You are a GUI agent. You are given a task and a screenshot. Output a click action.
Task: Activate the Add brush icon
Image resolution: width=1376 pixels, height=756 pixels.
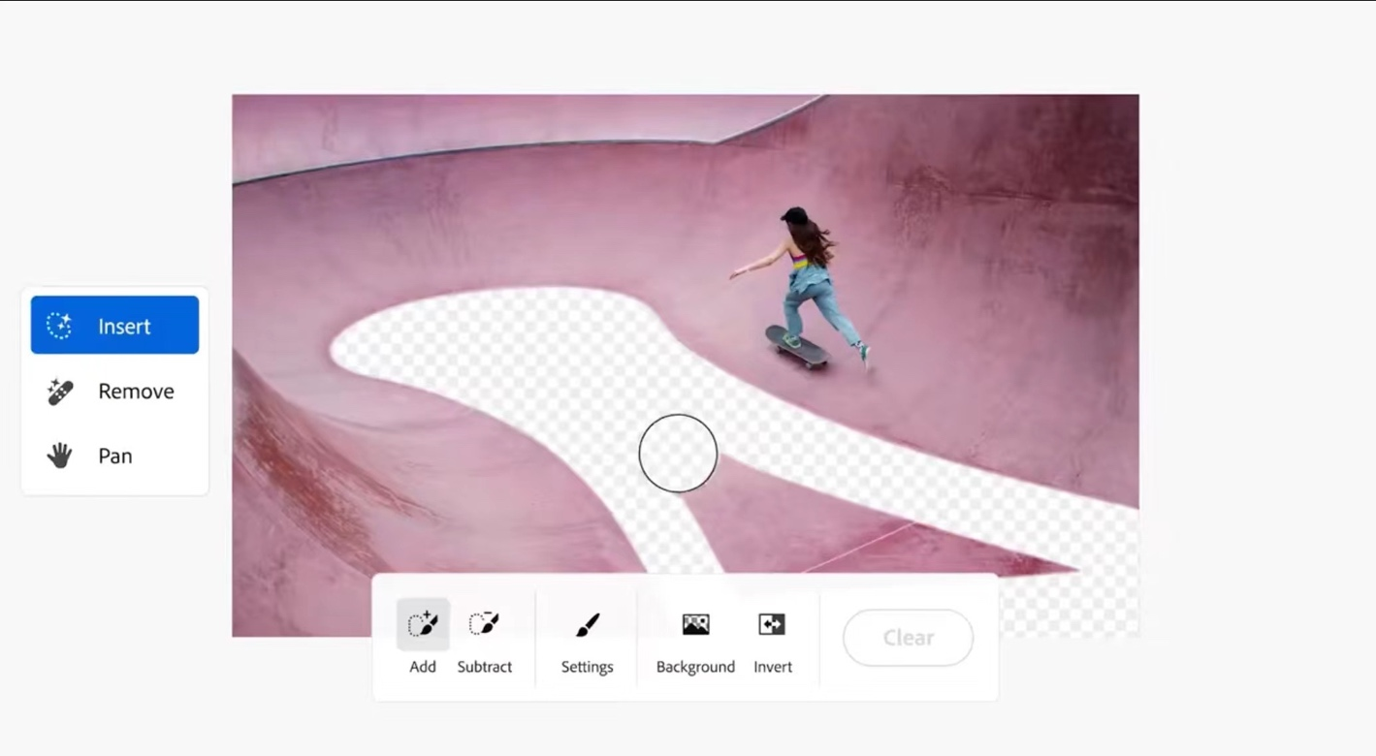tap(423, 623)
